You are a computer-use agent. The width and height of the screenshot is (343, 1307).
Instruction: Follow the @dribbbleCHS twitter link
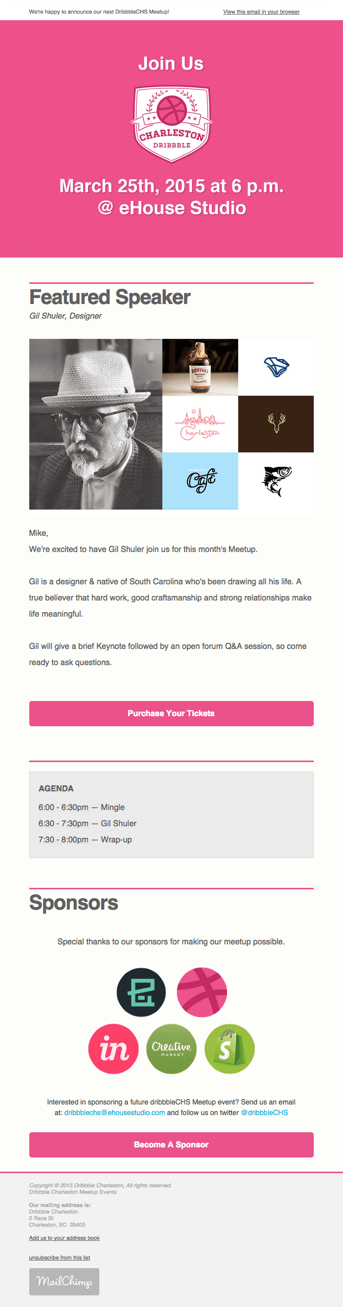point(264,1112)
